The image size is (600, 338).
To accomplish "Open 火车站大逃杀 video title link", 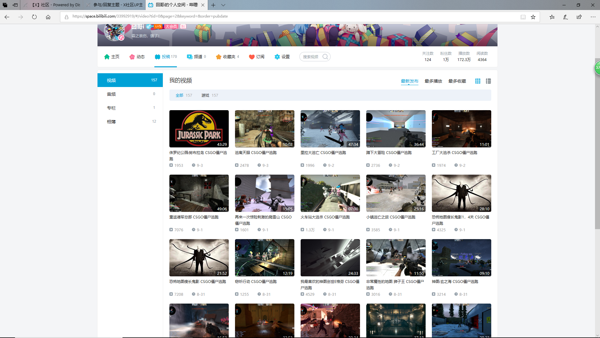I will (325, 217).
